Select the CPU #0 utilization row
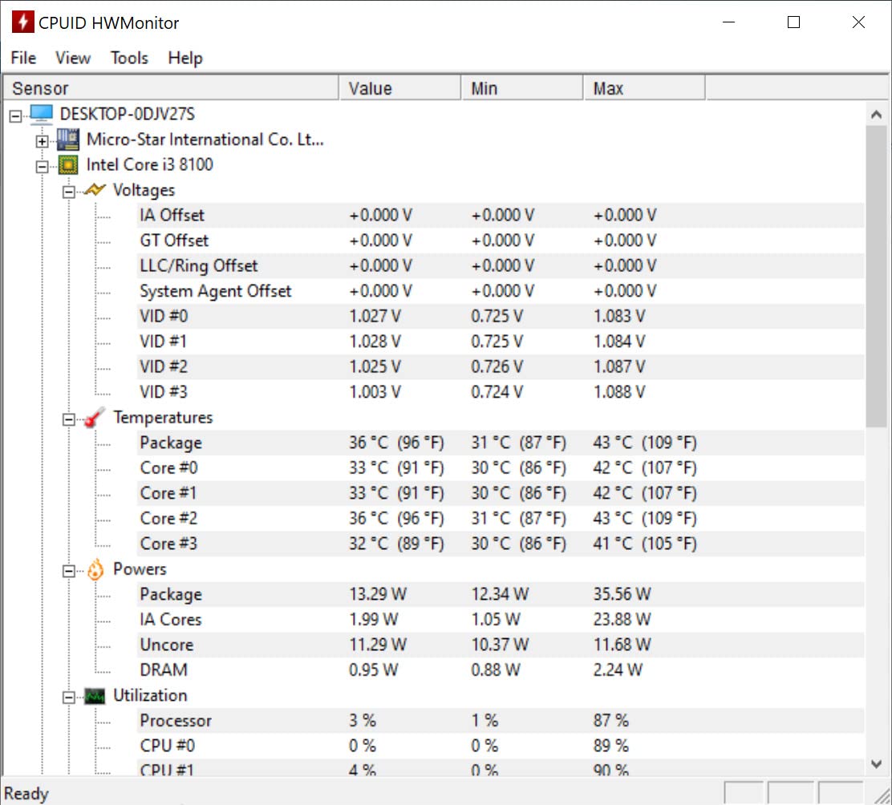This screenshot has width=892, height=805. coord(501,746)
